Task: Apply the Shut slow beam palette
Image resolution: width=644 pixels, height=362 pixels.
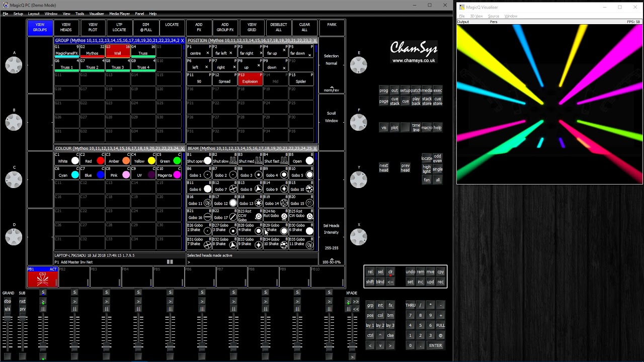Action: click(224, 159)
